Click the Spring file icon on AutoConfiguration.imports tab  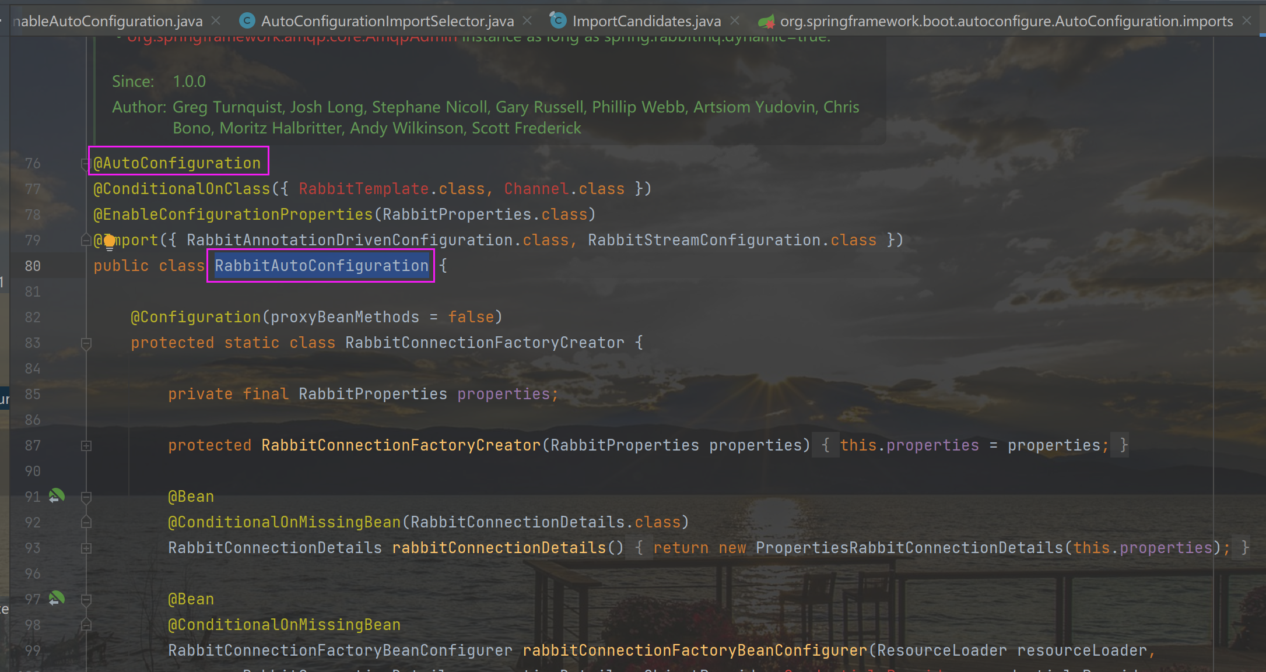pos(766,22)
